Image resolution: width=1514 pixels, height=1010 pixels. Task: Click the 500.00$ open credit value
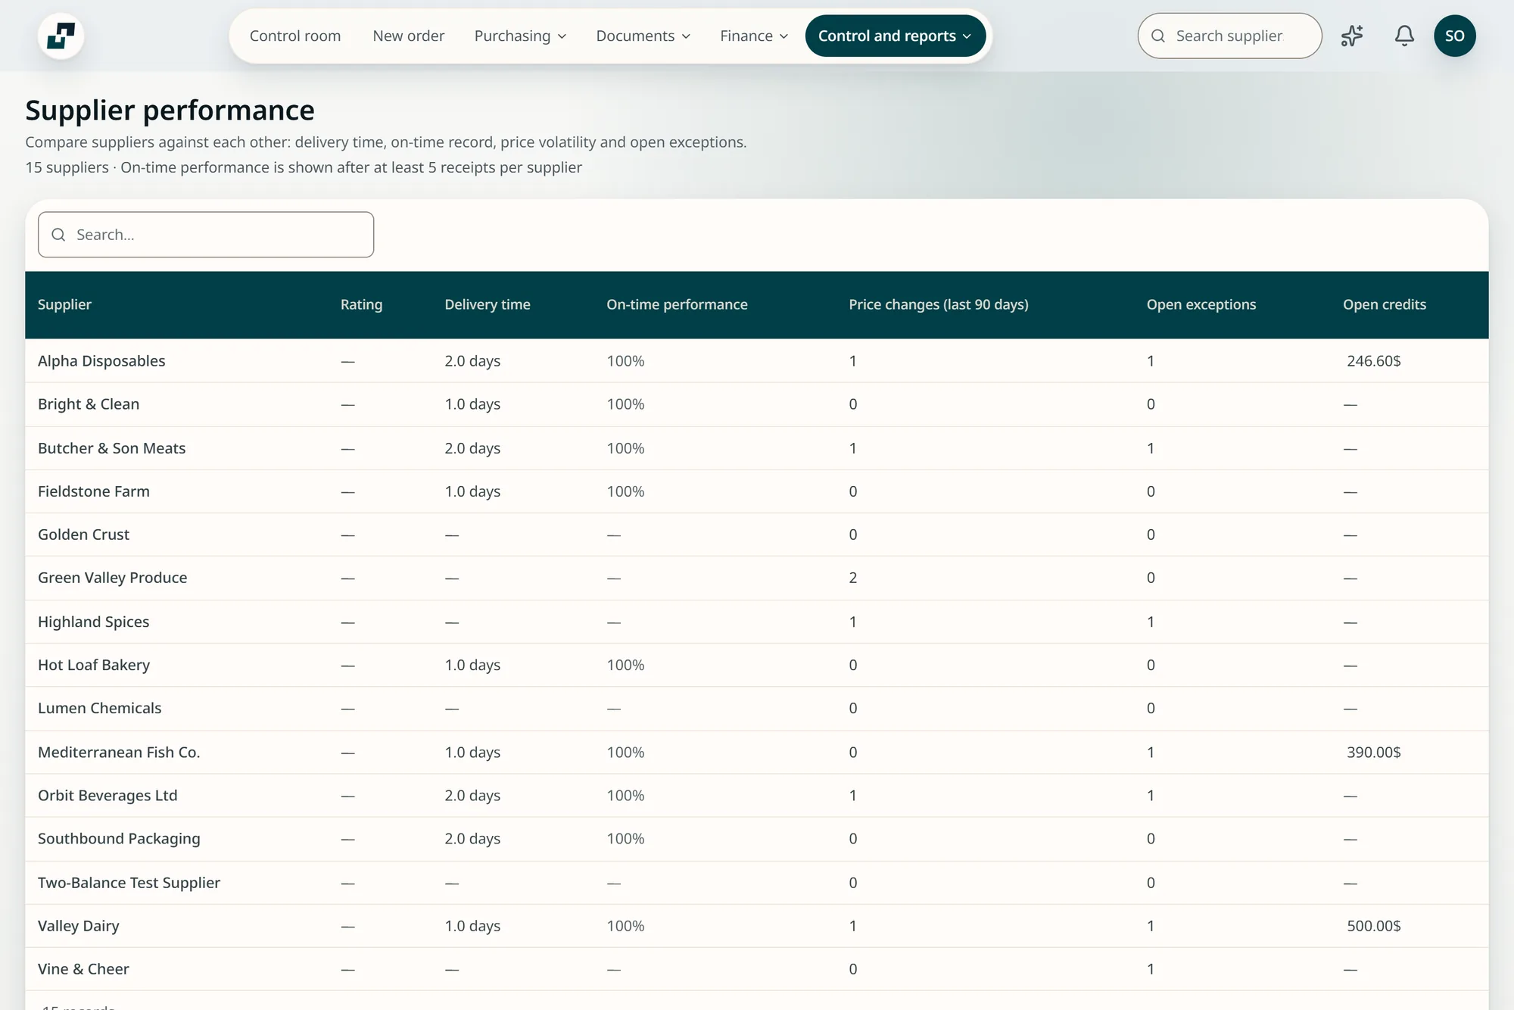pyautogui.click(x=1373, y=926)
